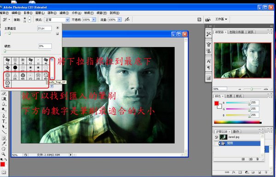Switch to the histogram tab 色階分佈圖
The image size is (276, 177).
236,32
